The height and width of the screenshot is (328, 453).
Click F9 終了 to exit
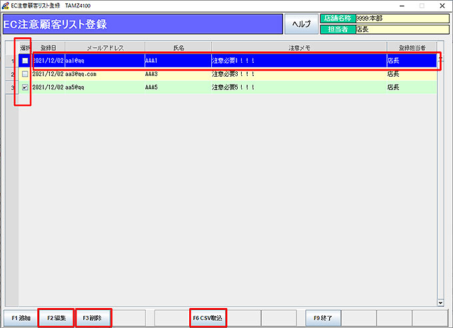(322, 318)
